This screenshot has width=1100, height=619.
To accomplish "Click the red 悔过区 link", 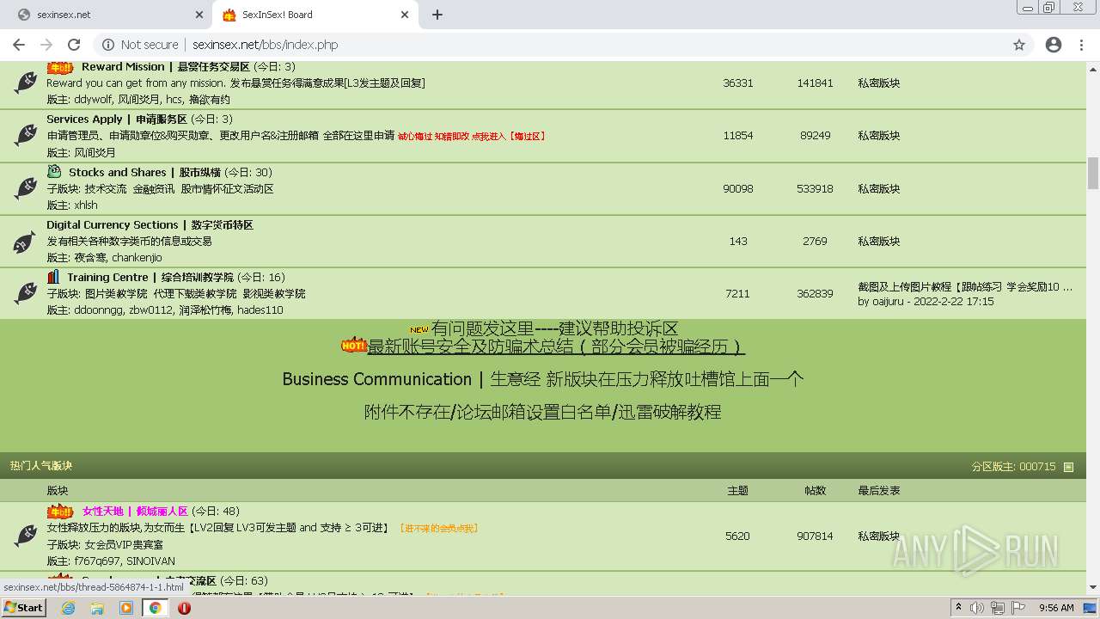I will pos(471,136).
